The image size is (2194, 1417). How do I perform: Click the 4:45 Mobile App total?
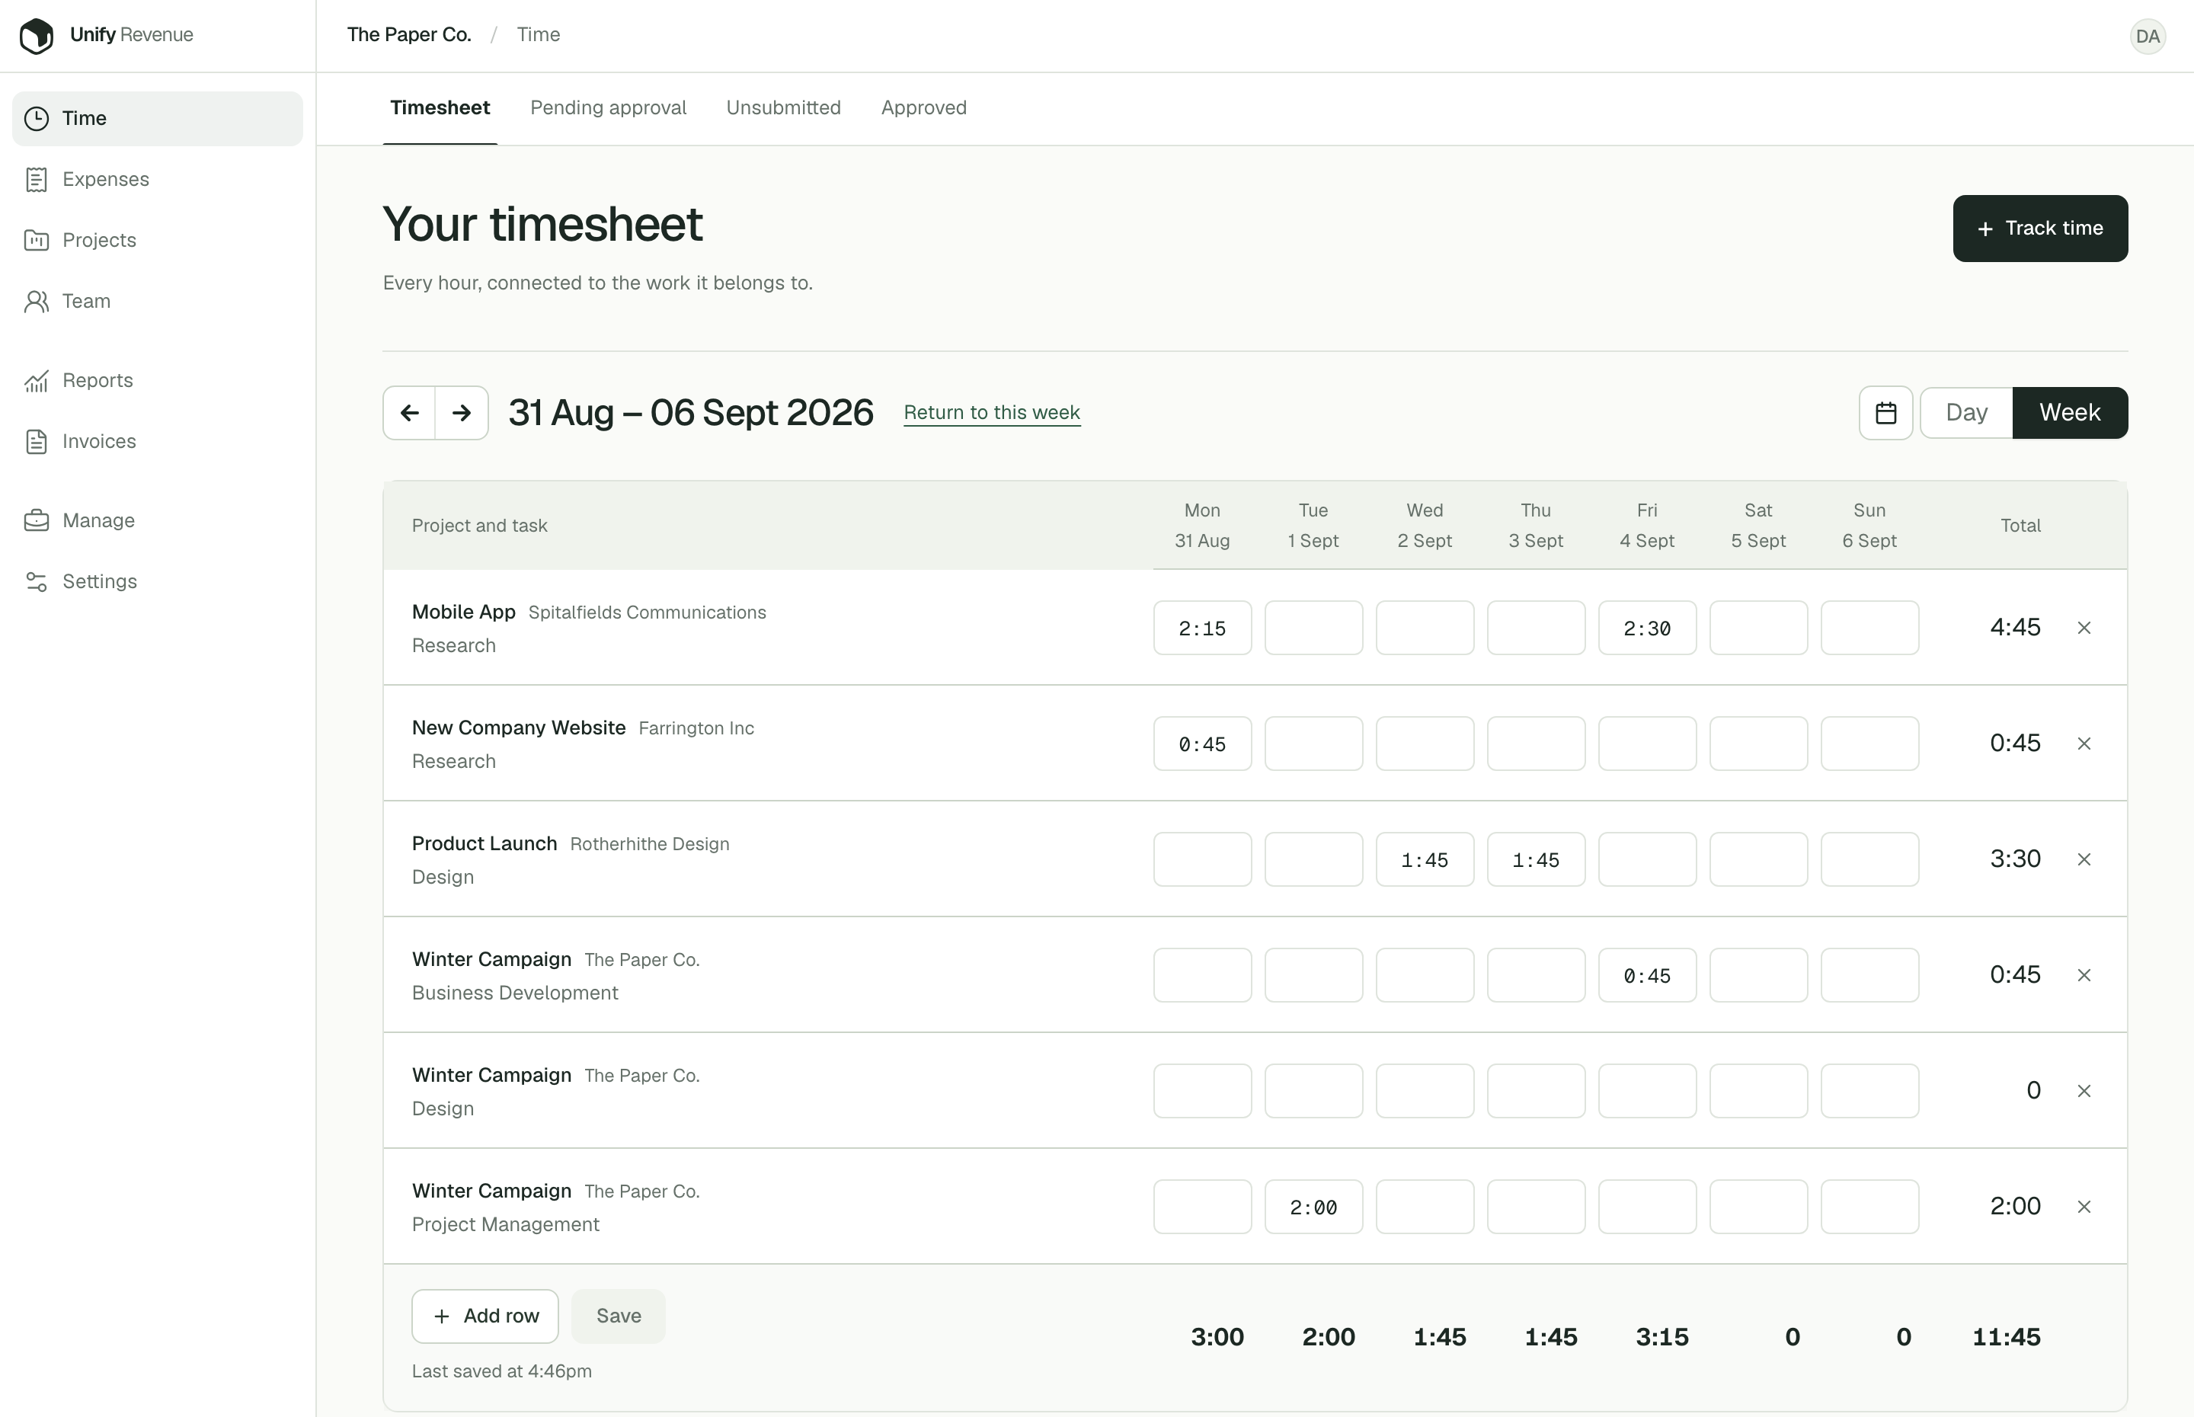pyautogui.click(x=2015, y=628)
